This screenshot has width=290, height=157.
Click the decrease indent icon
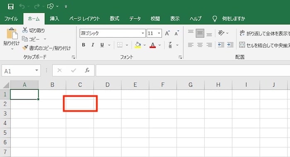point(221,45)
